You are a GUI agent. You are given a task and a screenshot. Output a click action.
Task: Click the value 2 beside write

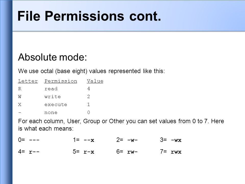pos(89,97)
